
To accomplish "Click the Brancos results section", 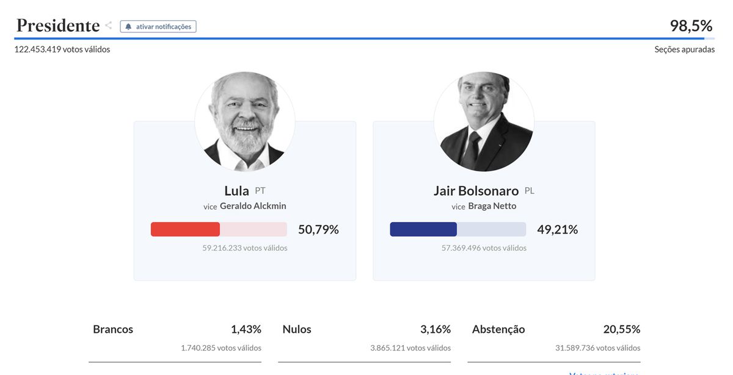I will click(175, 335).
